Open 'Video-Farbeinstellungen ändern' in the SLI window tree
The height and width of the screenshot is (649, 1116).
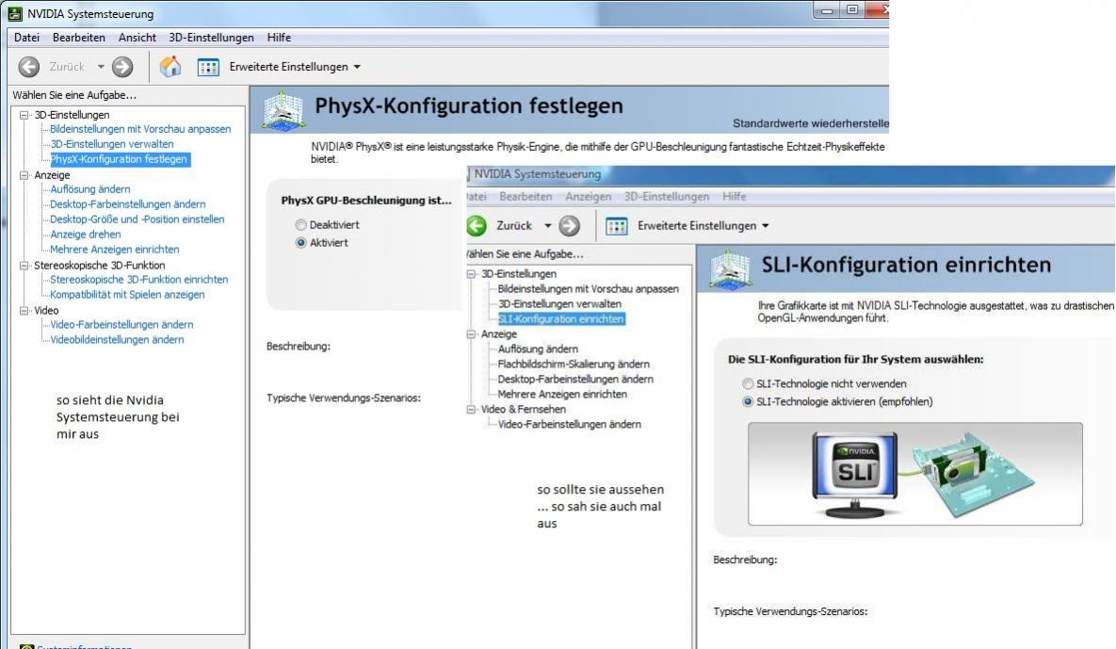[570, 424]
